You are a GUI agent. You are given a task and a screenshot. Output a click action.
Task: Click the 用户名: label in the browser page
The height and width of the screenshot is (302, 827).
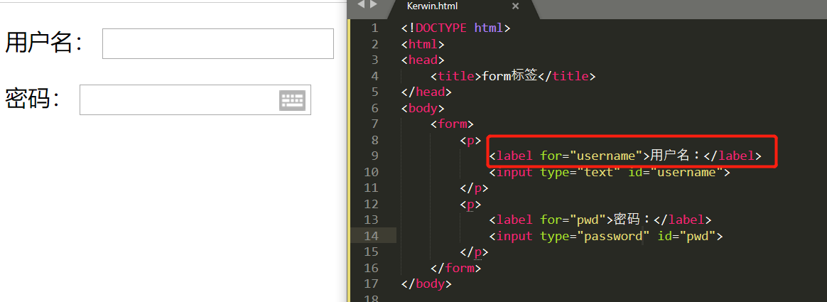(x=44, y=43)
